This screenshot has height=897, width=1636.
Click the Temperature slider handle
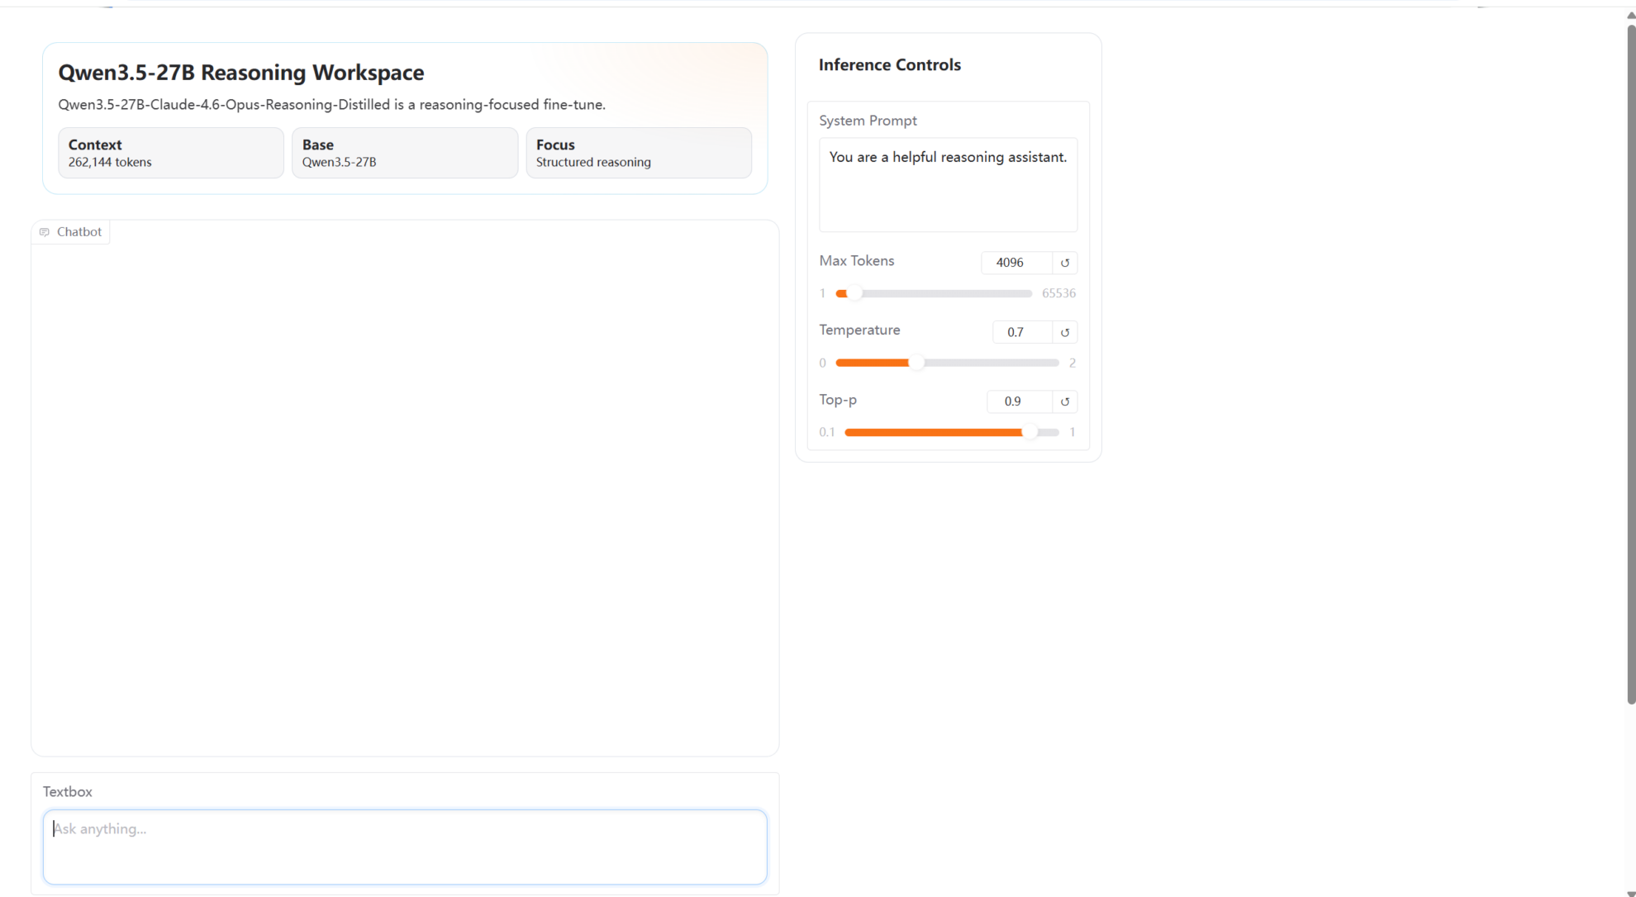pos(915,363)
